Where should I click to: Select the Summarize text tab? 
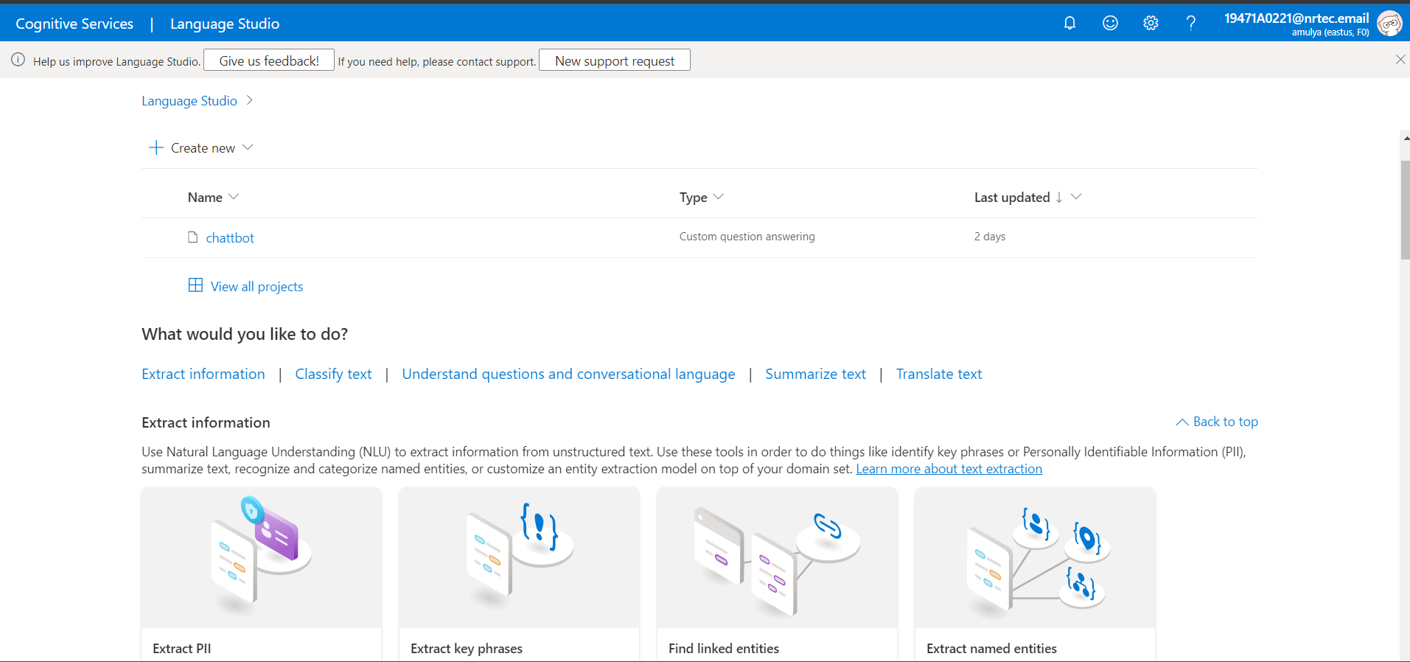pos(815,374)
